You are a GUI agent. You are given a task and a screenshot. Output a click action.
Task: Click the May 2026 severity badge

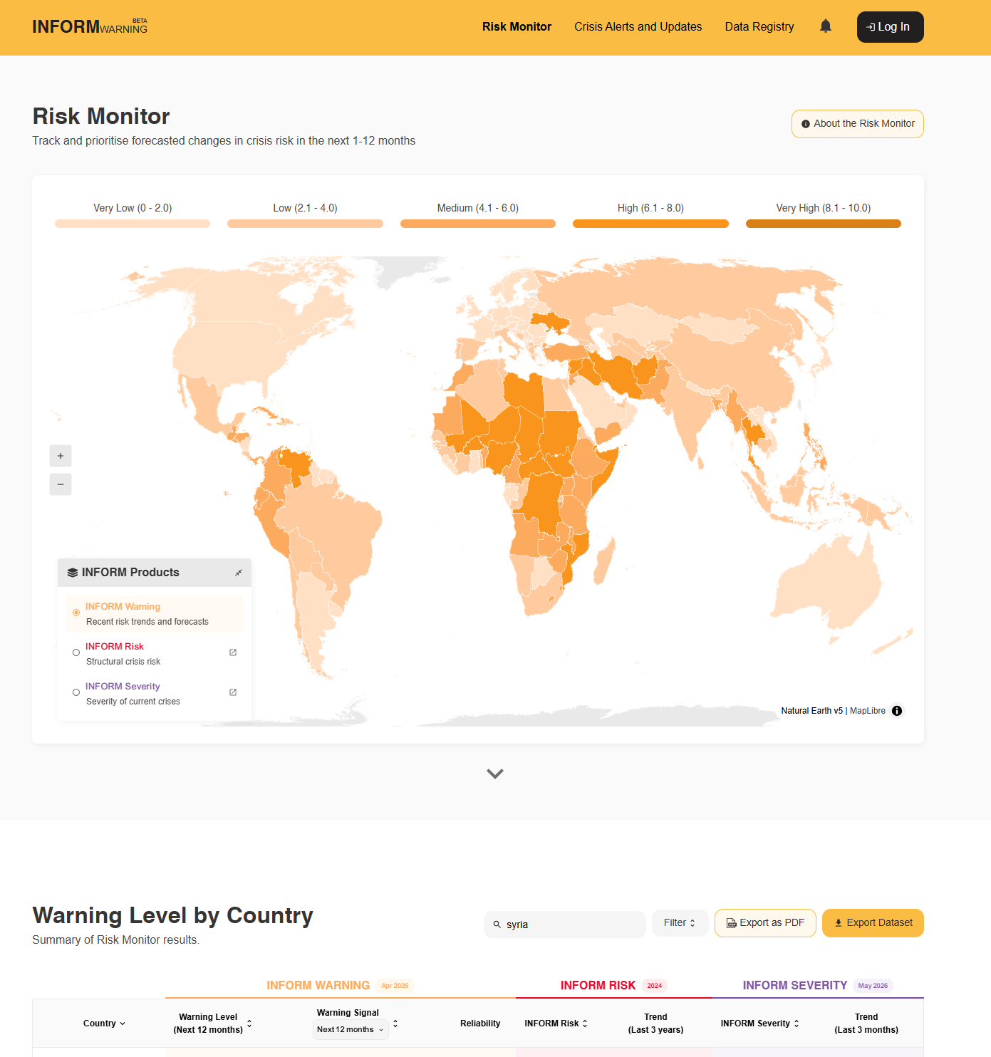click(873, 986)
